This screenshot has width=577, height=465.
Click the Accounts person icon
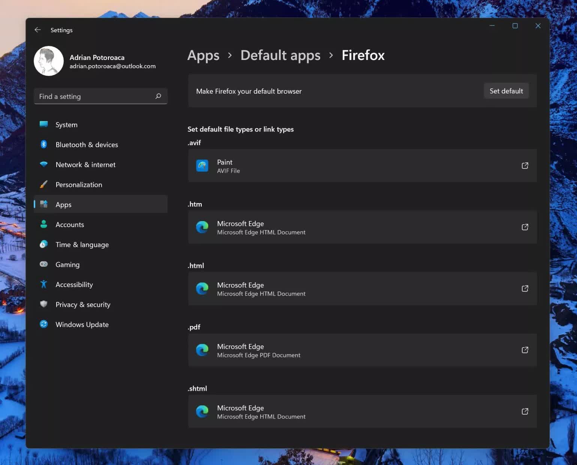coord(44,224)
